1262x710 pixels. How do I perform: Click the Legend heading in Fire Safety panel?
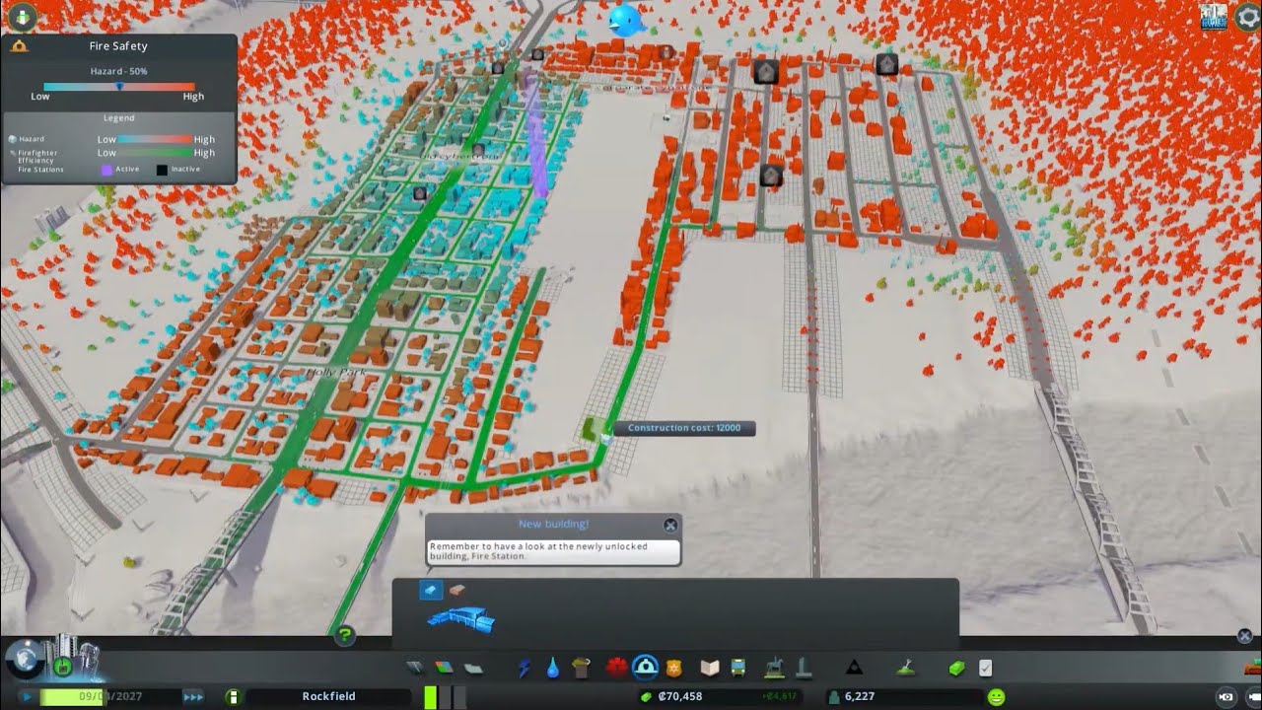pos(118,118)
